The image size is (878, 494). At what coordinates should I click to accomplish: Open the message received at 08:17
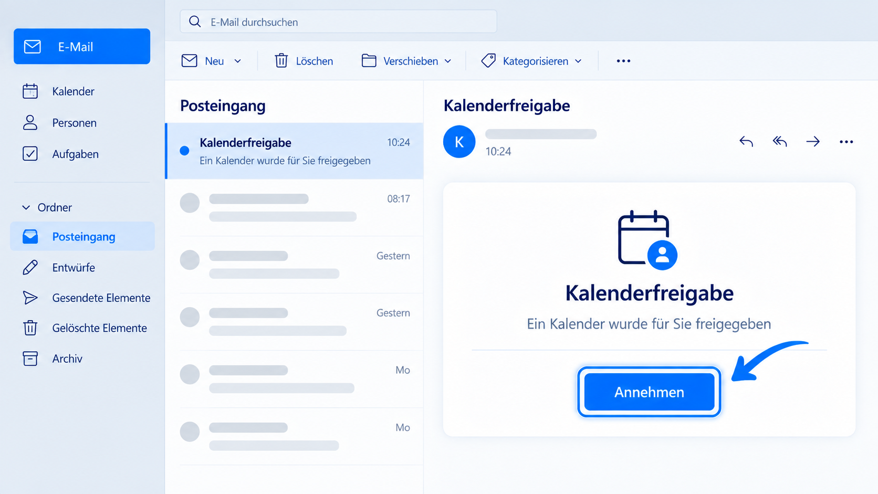click(x=295, y=208)
